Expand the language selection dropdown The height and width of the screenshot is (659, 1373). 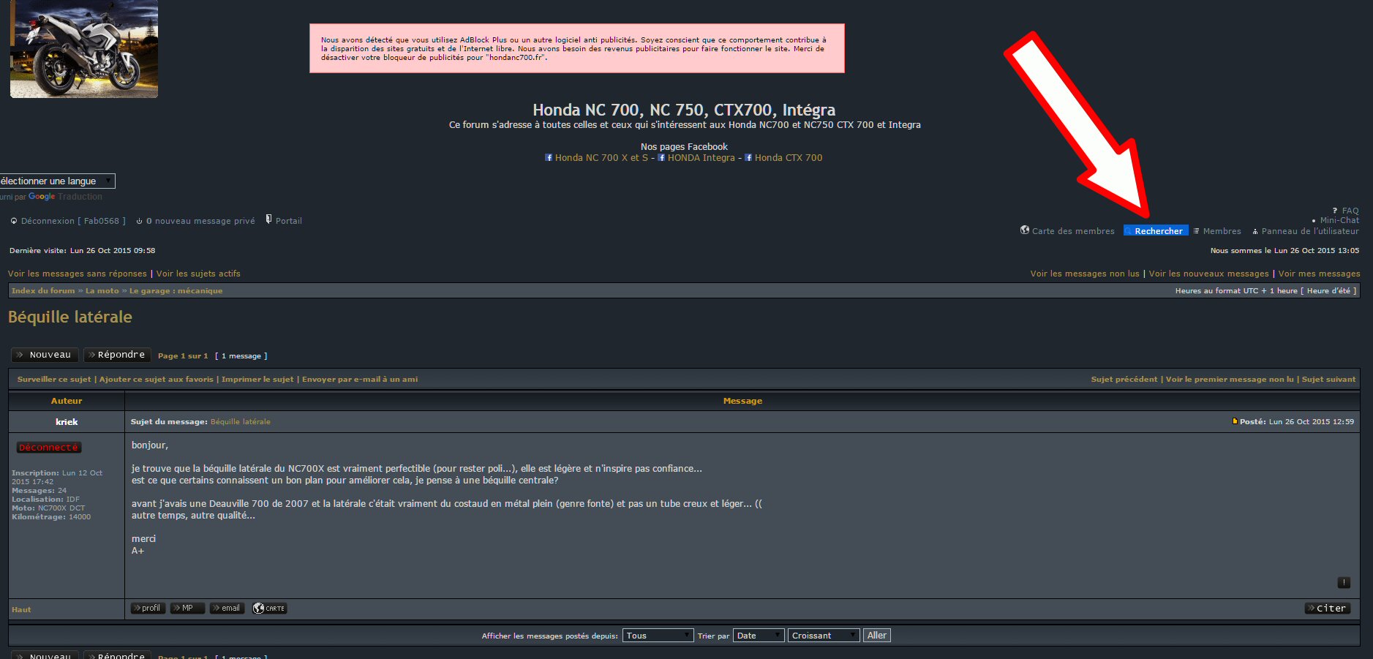[x=57, y=181]
